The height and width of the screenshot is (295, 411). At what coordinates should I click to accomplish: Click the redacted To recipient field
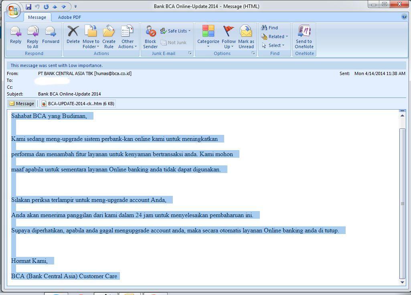[52, 81]
